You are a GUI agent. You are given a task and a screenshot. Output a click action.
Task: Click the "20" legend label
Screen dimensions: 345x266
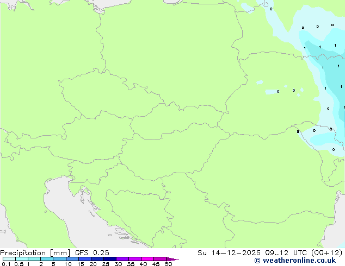pyautogui.click(x=93, y=264)
